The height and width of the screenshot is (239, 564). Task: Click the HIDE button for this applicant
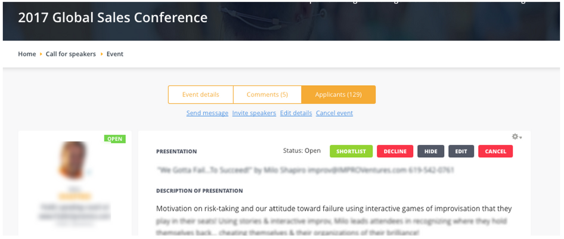(x=430, y=151)
